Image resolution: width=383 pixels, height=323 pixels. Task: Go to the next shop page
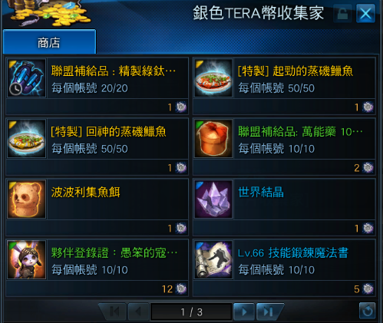244,311
